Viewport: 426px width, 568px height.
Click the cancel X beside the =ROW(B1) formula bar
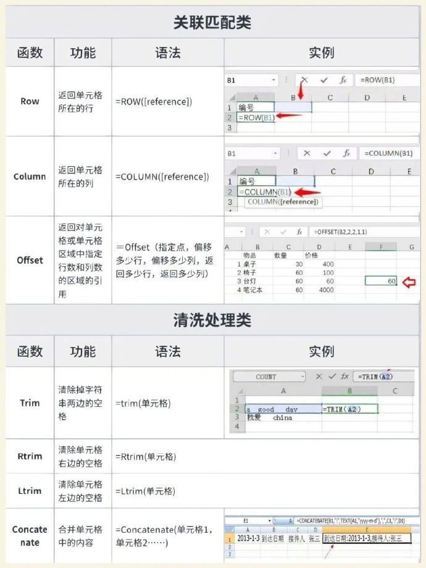[x=304, y=80]
